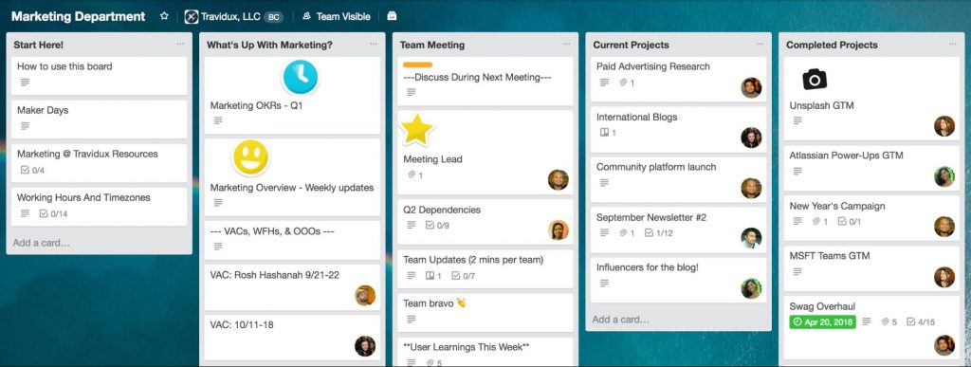This screenshot has width=971, height=367.
Task: Click the smiley sticker on Marketing Overview card
Action: 250,157
